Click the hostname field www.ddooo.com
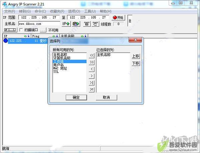The image size is (200, 153). point(39,24)
